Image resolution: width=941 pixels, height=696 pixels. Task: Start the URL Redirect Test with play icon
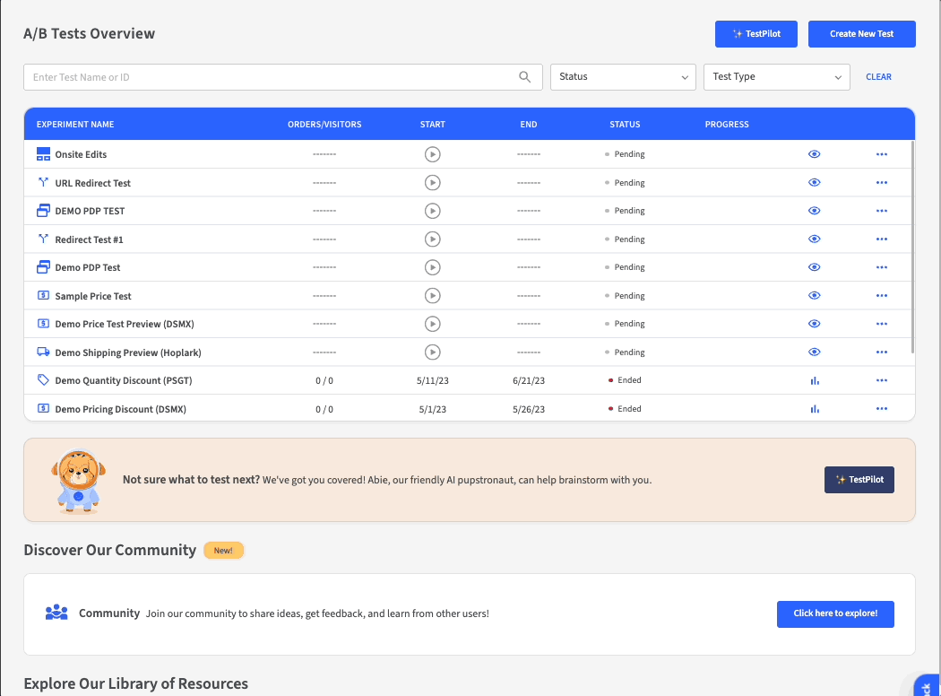tap(432, 183)
